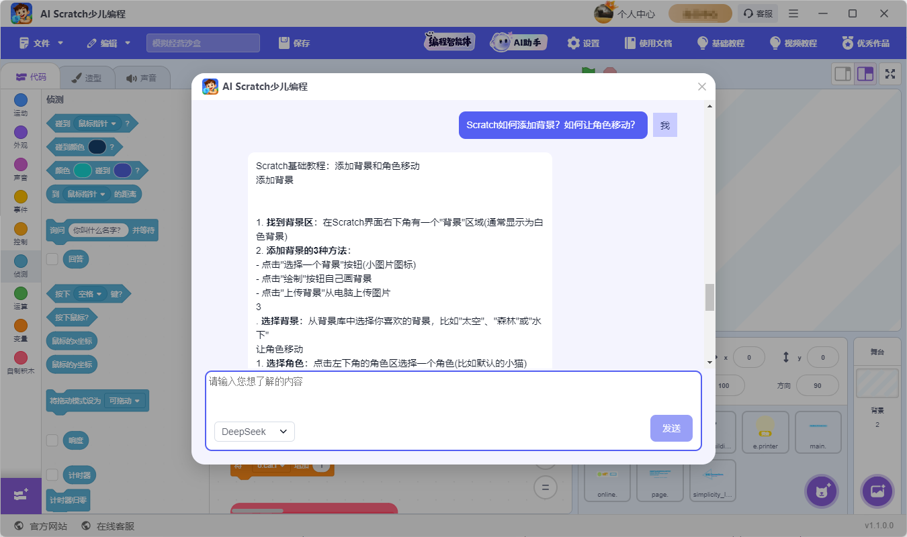The width and height of the screenshot is (907, 537).
Task: Select the 运动 block category
Action: 21,105
